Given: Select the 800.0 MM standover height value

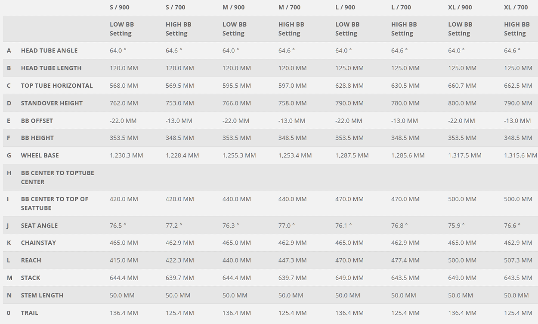Looking at the screenshot, I should 462,103.
